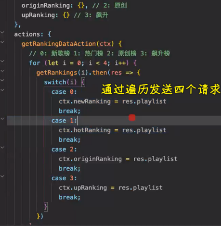The height and width of the screenshot is (226, 221).
Task: Click the break; under case 0
Action: pyautogui.click(x=69, y=111)
